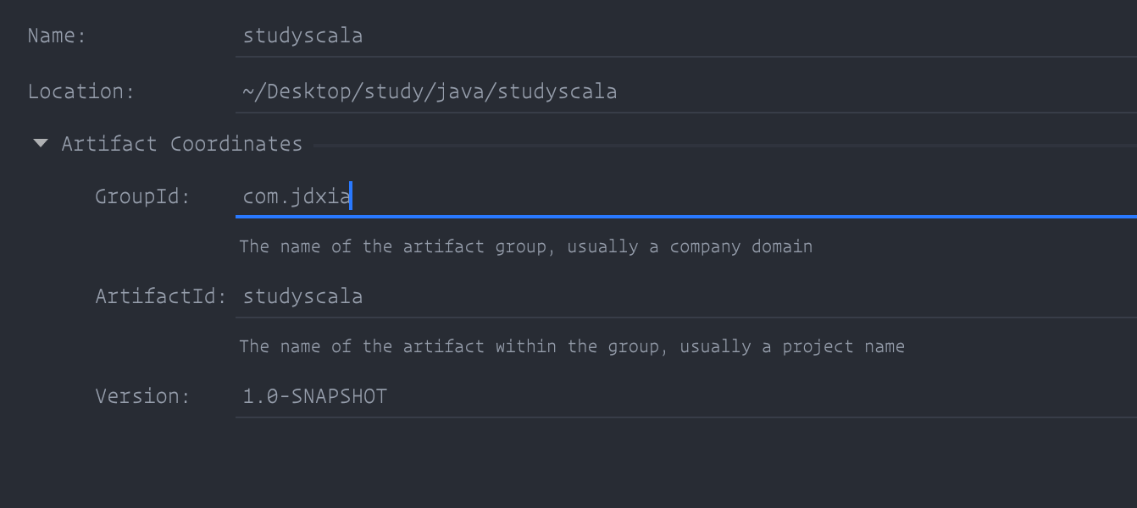Click the ArtifactId: label

[x=161, y=296]
